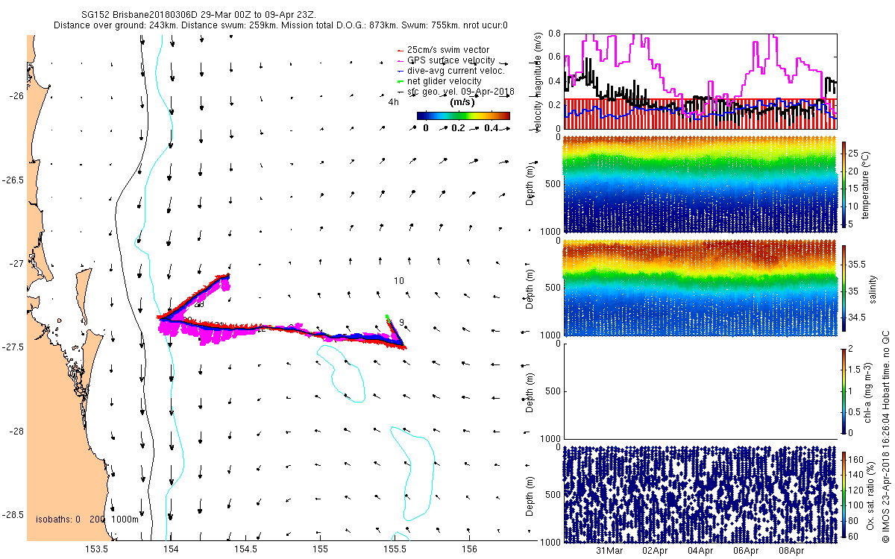Viewport: 895px width, 559px height.
Task: Click the '0.8' tick on the velocity magnitude axis
Action: tap(554, 34)
